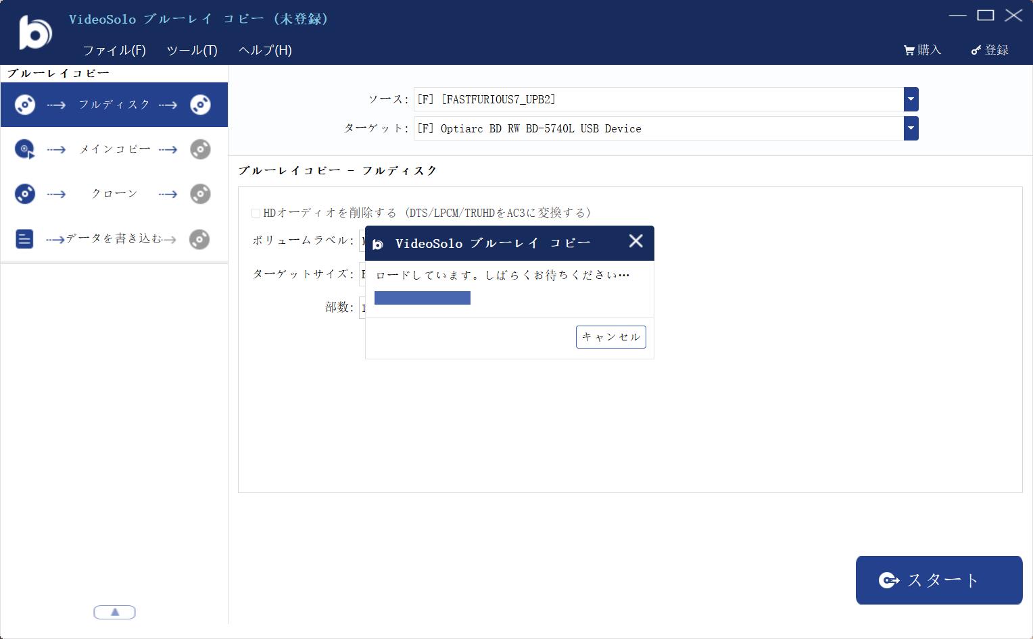Click target disc icon in データを書き込む row
Viewport: 1033px width, 639px height.
pos(199,239)
